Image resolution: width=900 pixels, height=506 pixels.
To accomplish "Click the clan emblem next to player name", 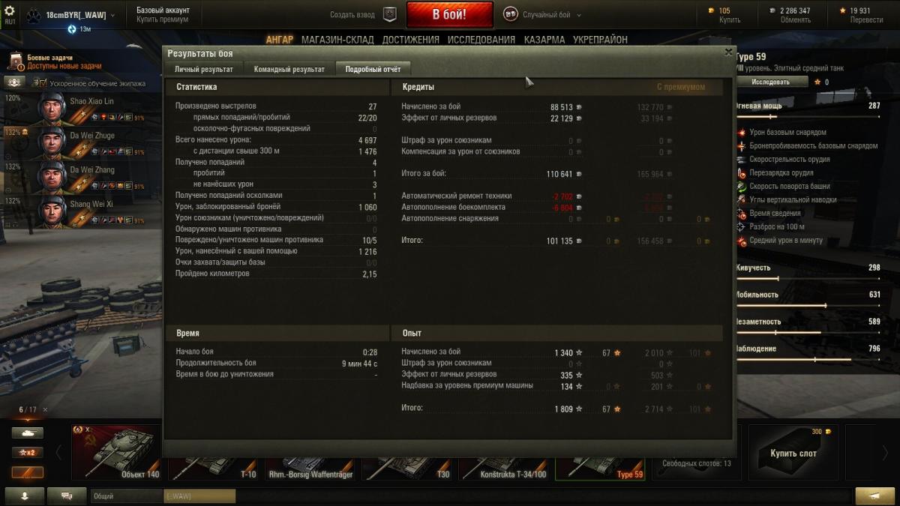I will point(34,16).
